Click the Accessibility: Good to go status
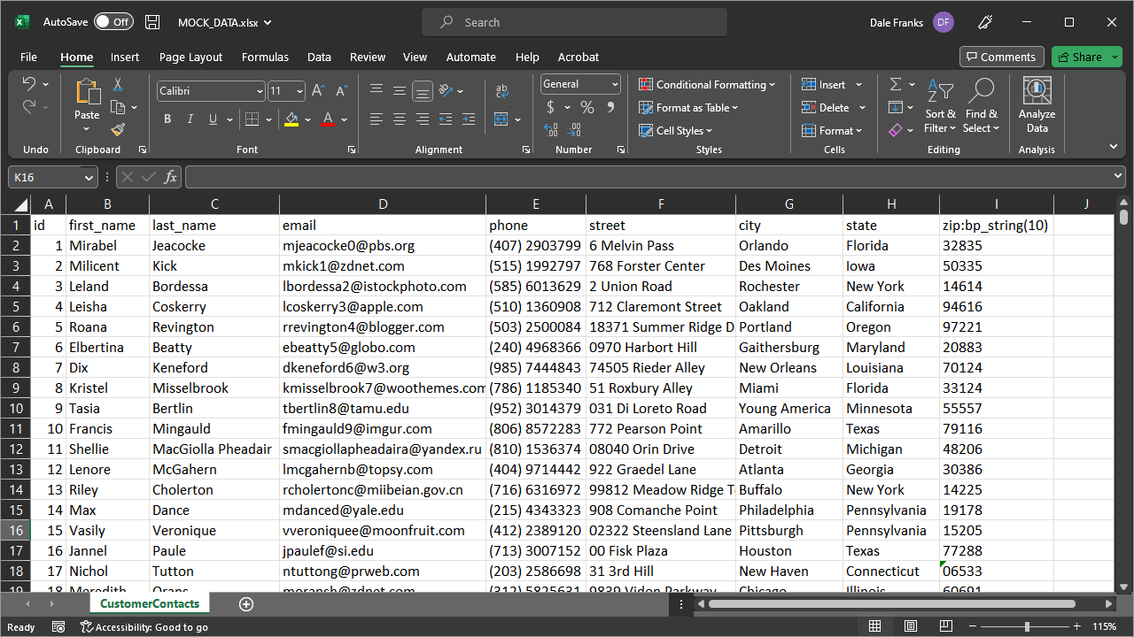 point(144,627)
